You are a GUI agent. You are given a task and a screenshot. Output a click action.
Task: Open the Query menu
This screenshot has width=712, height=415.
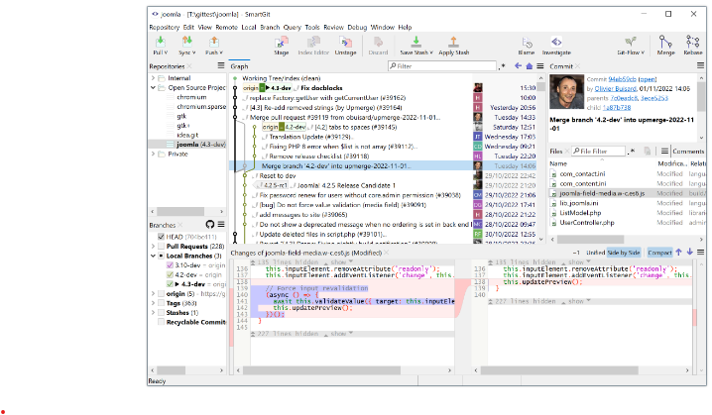[292, 27]
